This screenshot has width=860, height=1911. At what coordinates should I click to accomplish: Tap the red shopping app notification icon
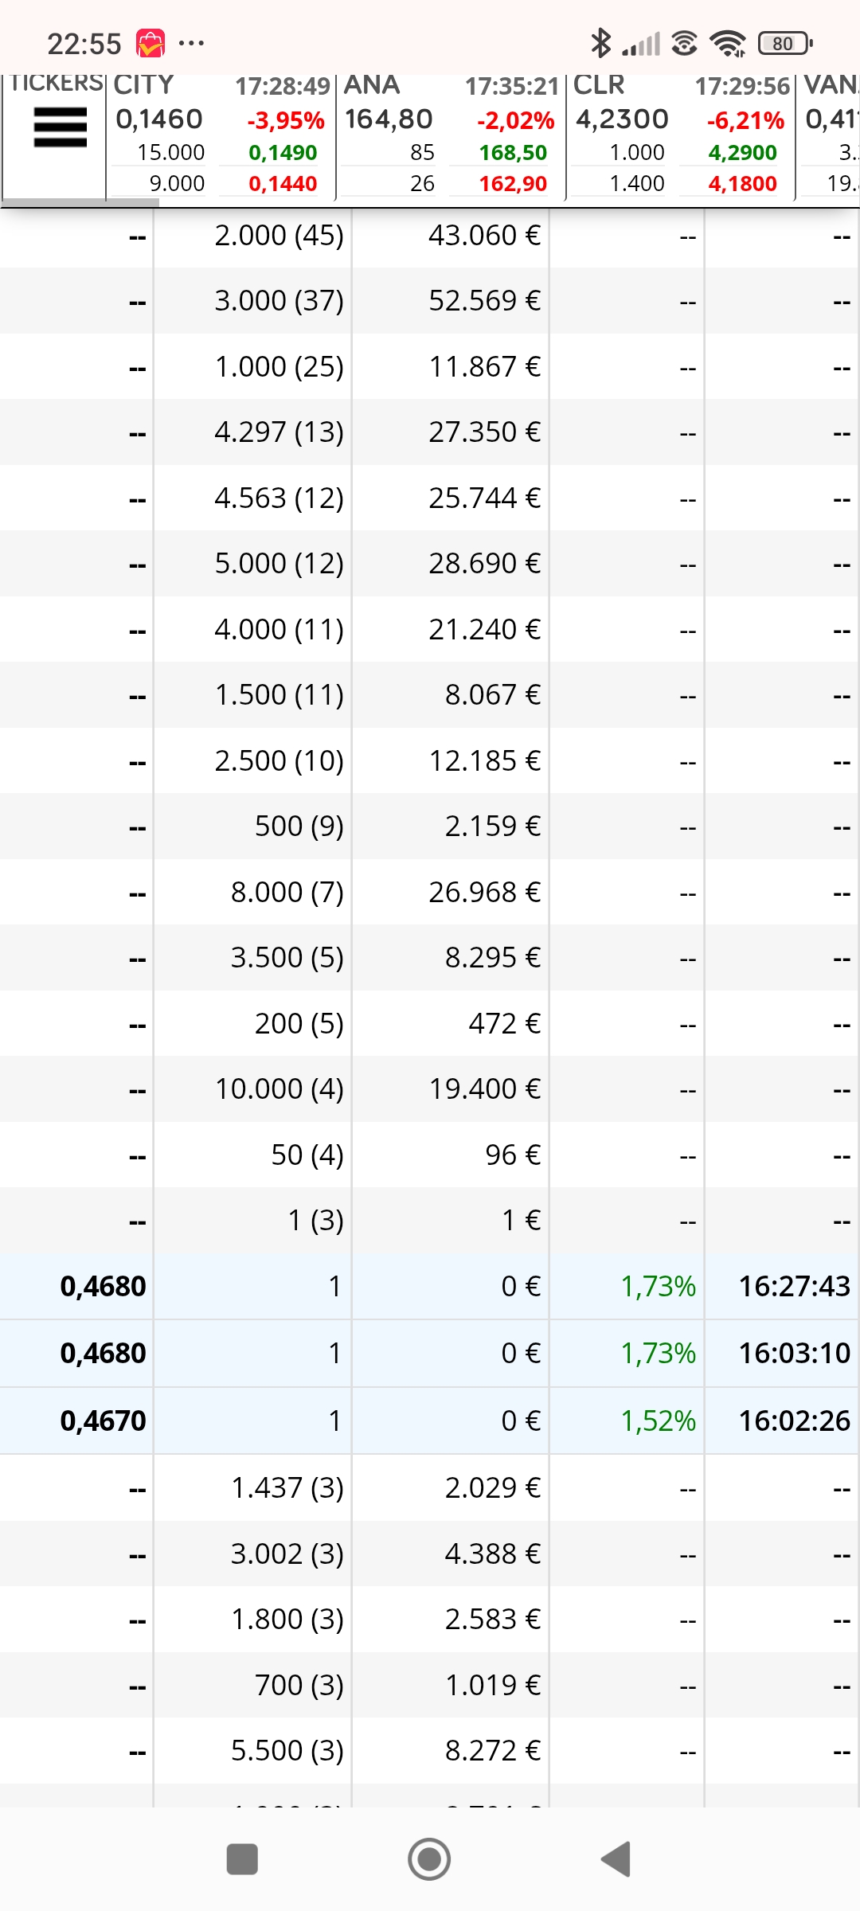point(150,43)
